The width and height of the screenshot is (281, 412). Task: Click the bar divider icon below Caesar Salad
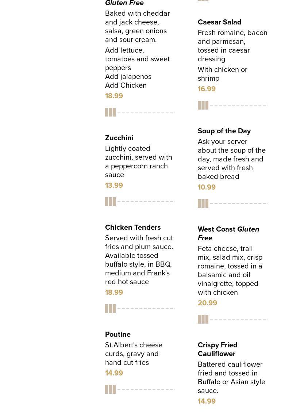203,105
